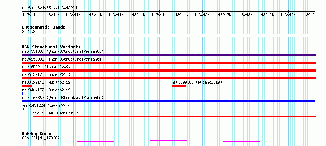Select the magenta C8orf31 gene line
The height and width of the screenshot is (146, 326).
(x=168, y=142)
